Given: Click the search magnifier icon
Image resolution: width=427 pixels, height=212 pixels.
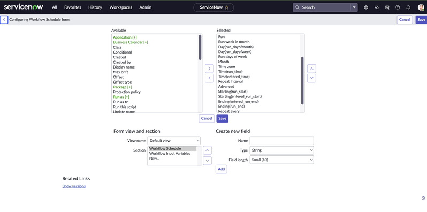Looking at the screenshot, I should pyautogui.click(x=298, y=7).
